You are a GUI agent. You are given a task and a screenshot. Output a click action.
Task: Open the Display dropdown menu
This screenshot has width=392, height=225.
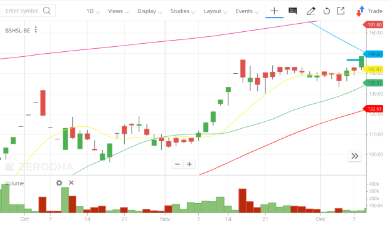click(x=149, y=11)
